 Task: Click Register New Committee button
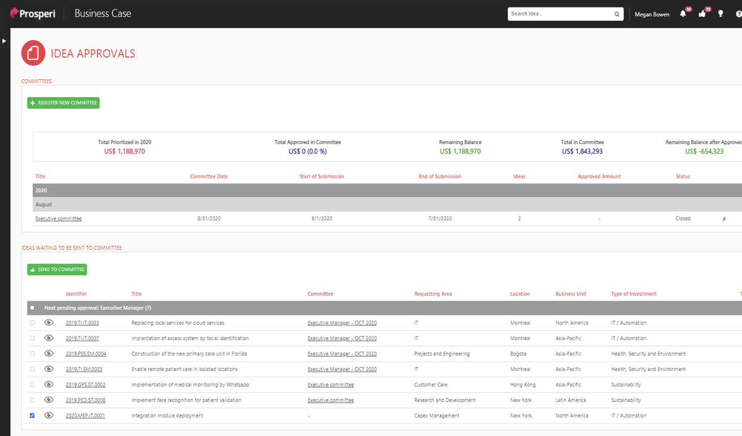point(63,103)
